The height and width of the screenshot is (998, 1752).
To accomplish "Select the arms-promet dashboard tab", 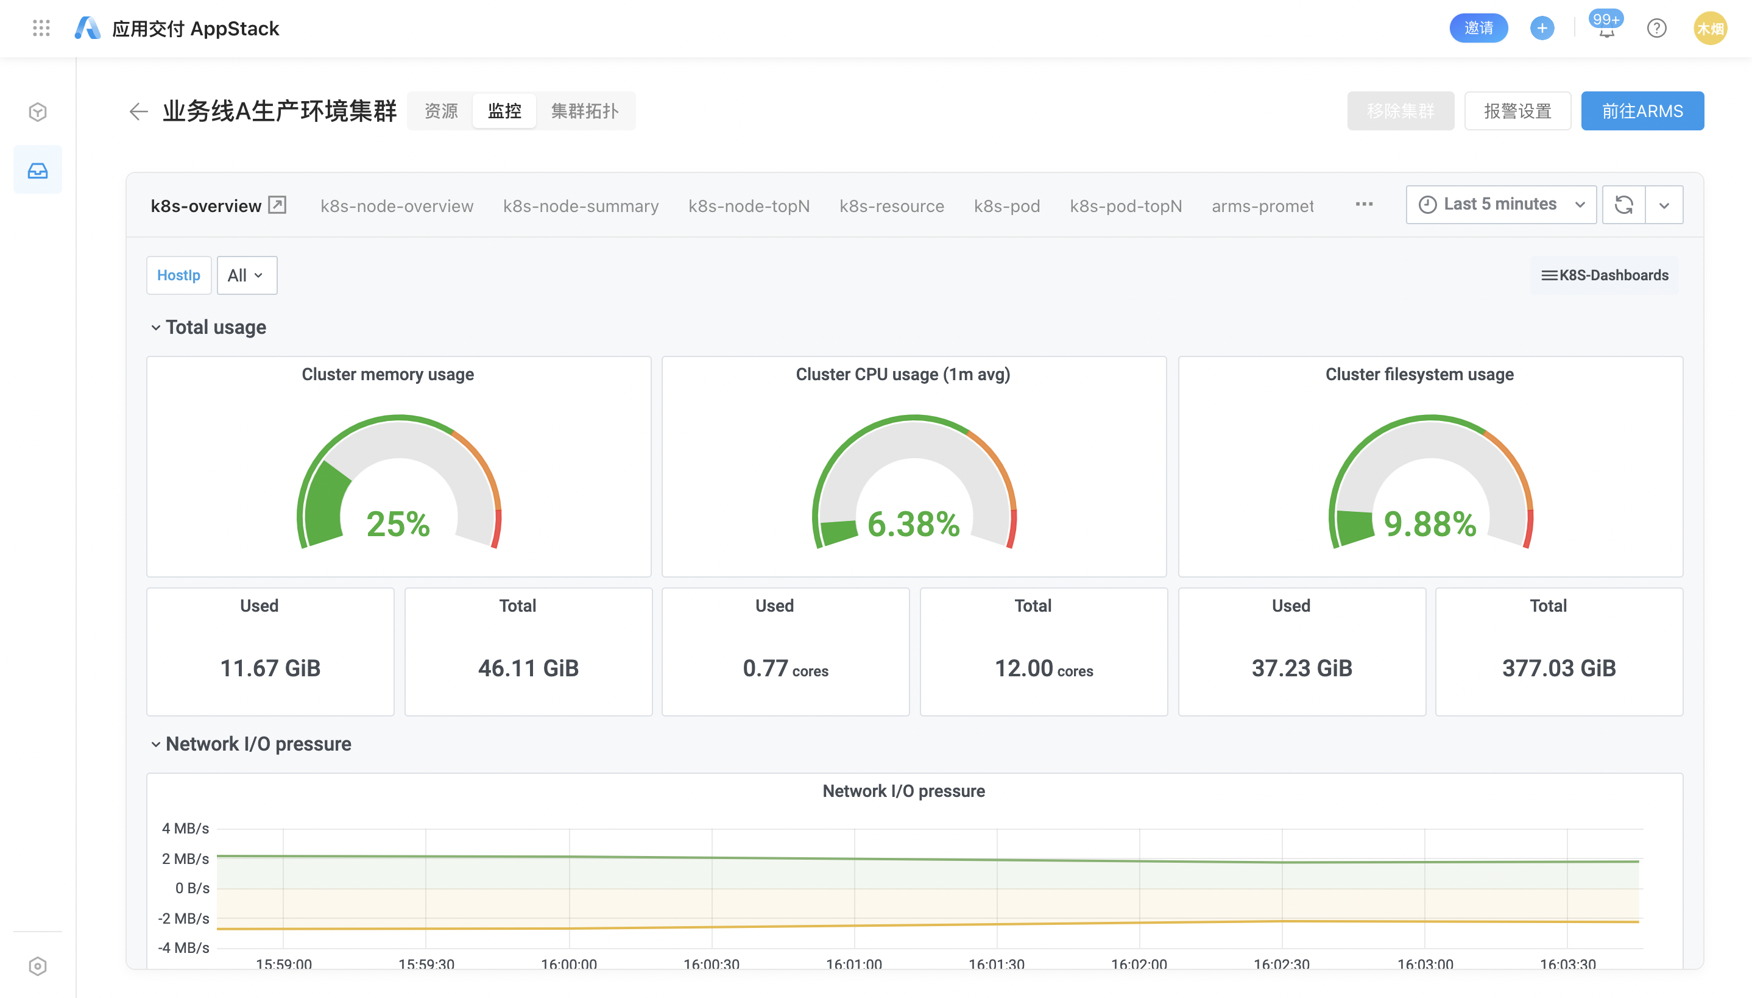I will pyautogui.click(x=1262, y=206).
